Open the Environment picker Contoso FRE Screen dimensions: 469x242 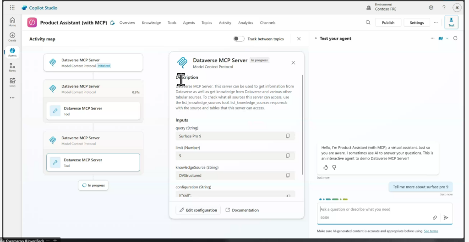coord(382,7)
